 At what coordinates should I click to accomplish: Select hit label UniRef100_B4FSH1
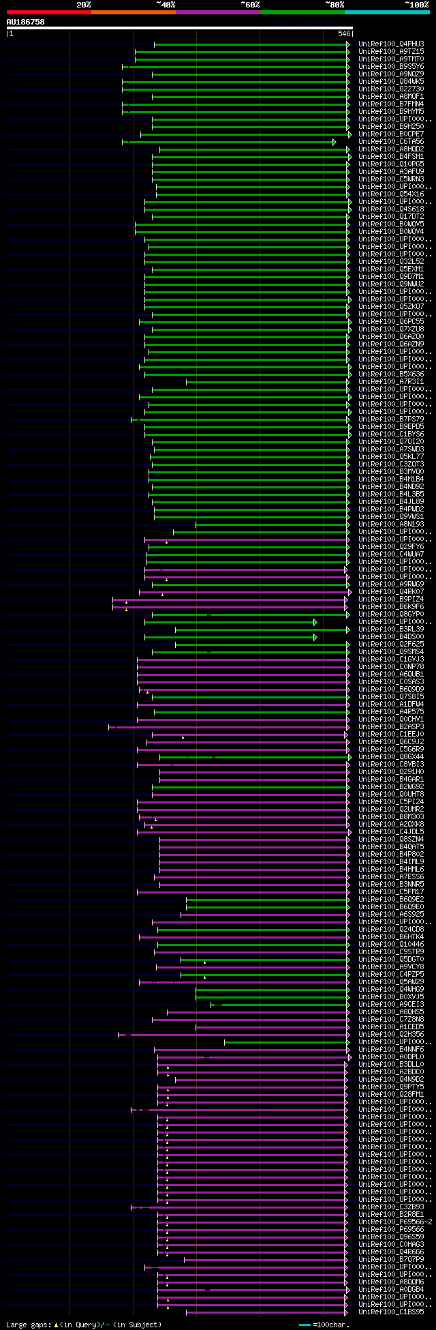pyautogui.click(x=391, y=157)
